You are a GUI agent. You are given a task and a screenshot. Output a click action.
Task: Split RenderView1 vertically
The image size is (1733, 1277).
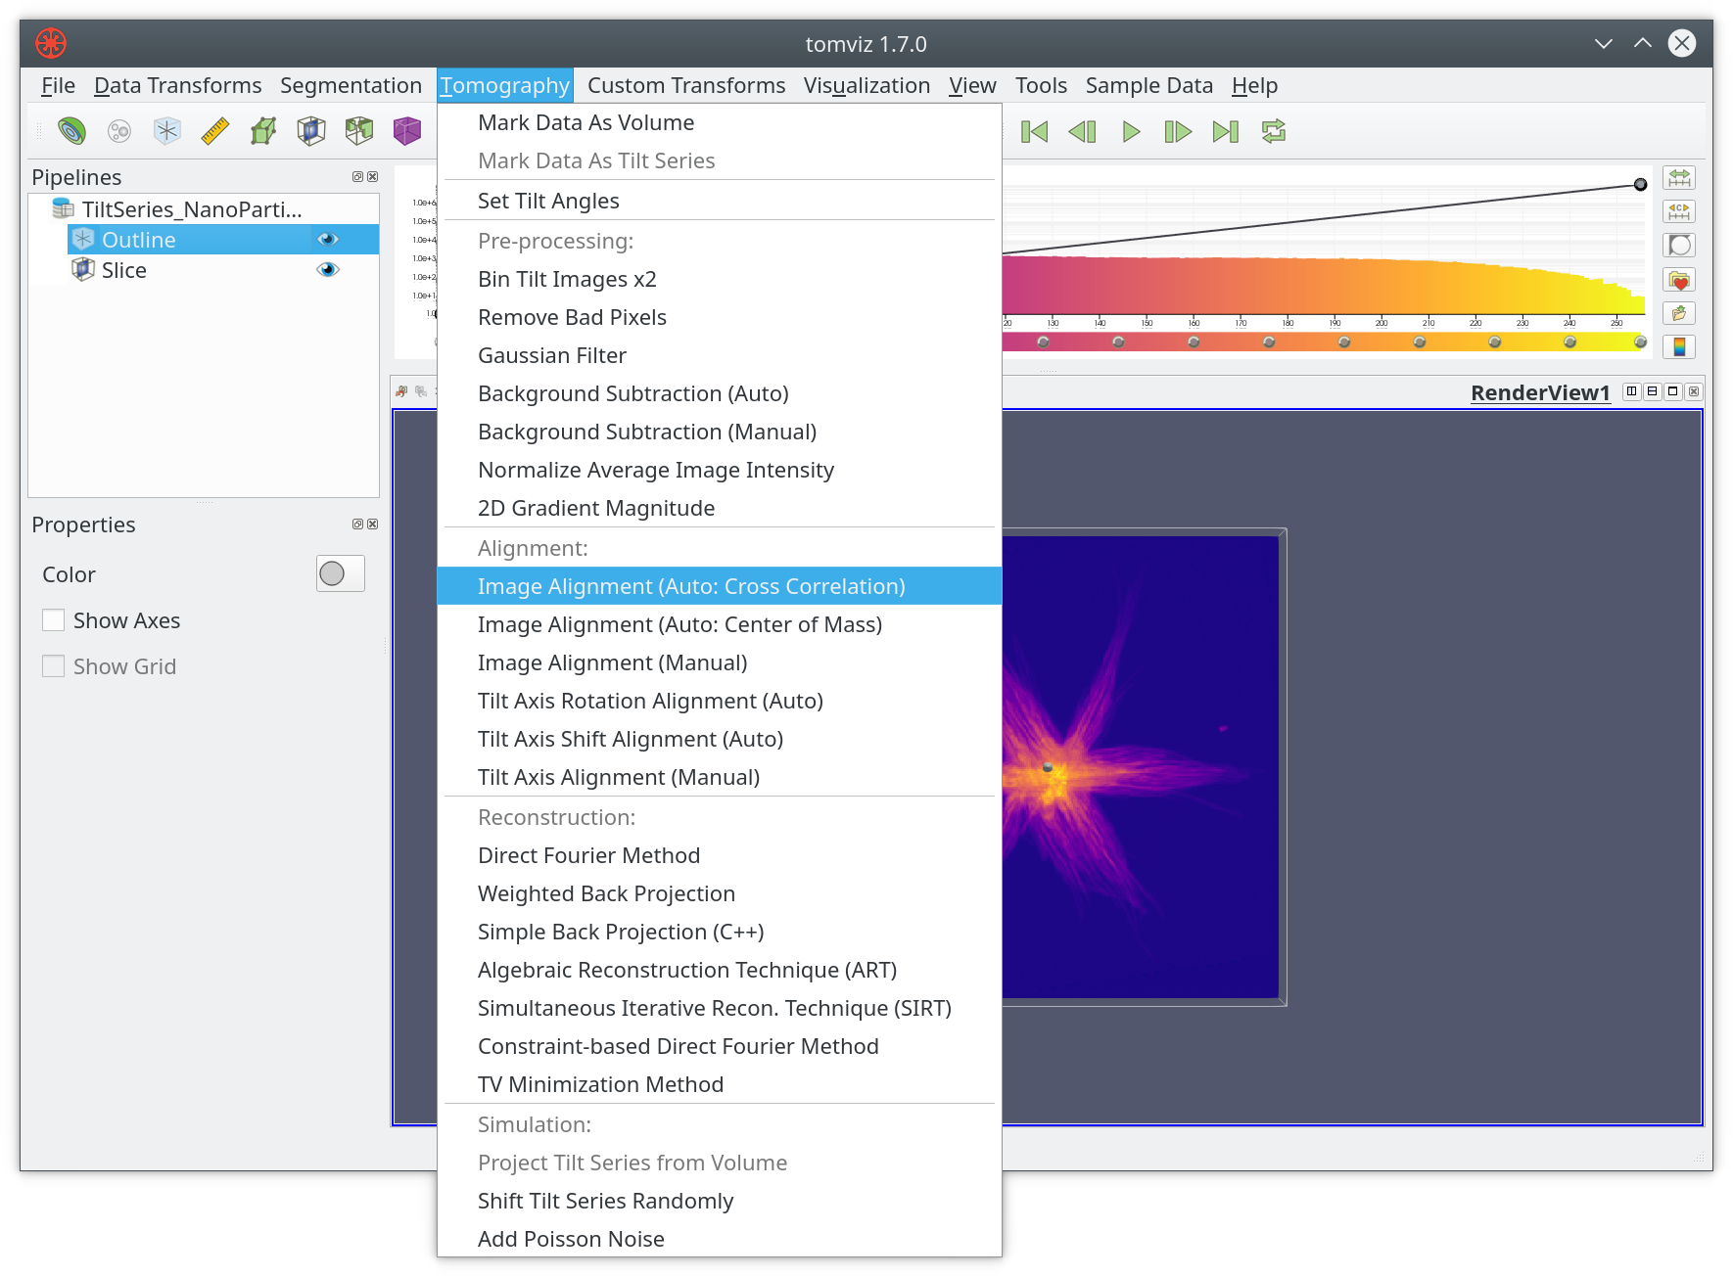[1653, 391]
